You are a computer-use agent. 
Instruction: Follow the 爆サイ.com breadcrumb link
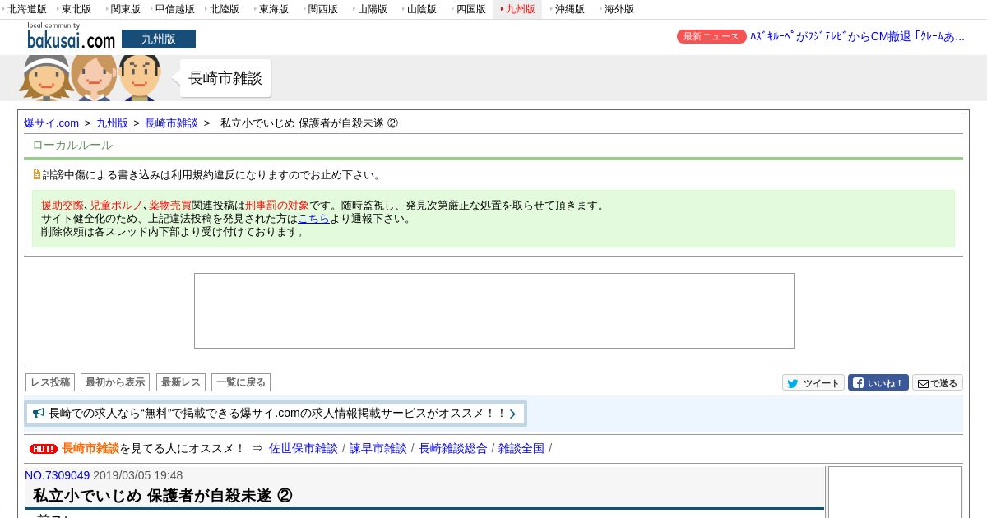click(x=51, y=123)
